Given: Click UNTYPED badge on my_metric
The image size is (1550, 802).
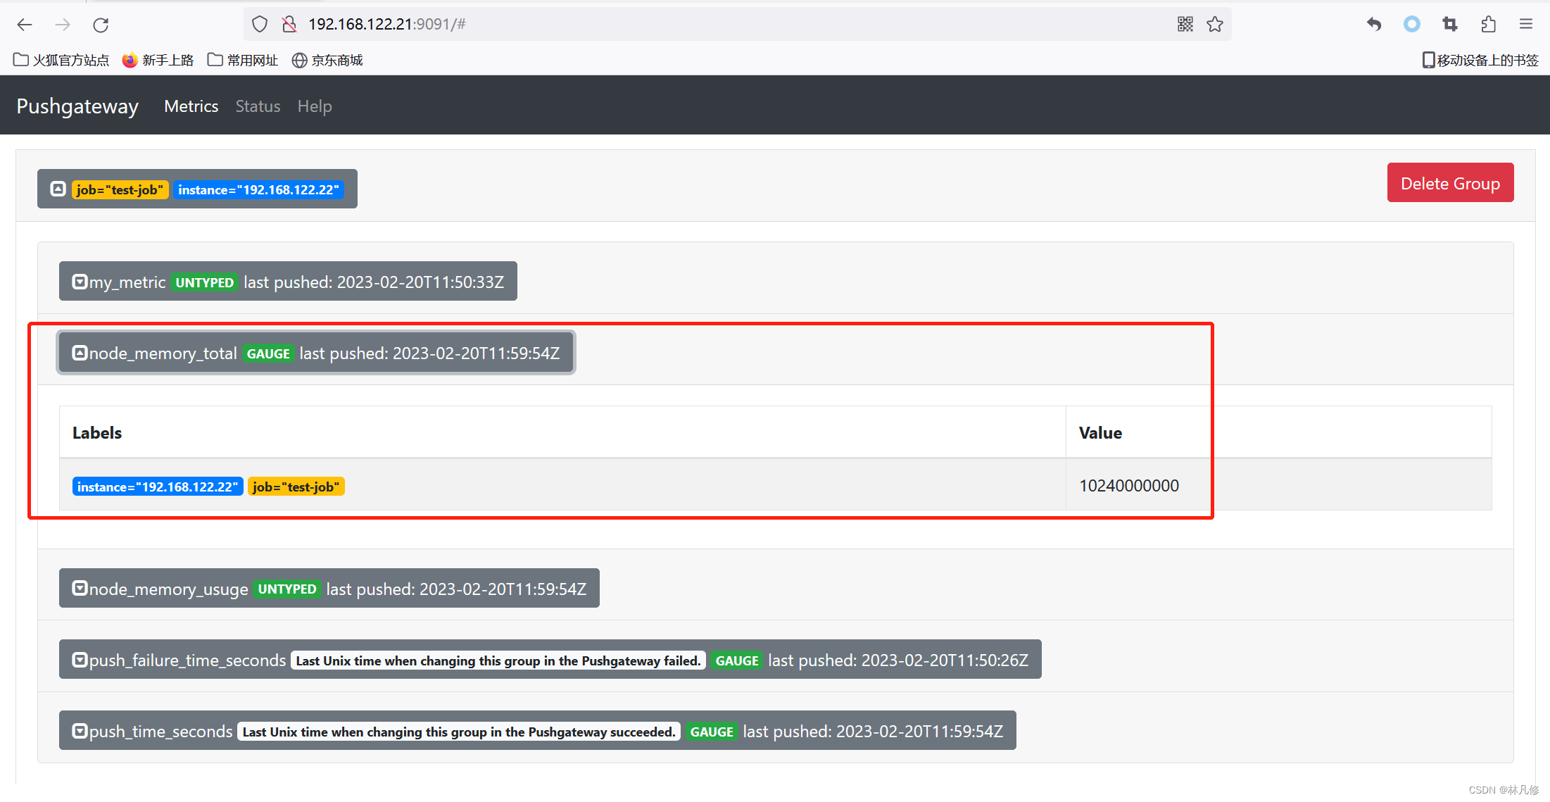Looking at the screenshot, I should click(204, 282).
